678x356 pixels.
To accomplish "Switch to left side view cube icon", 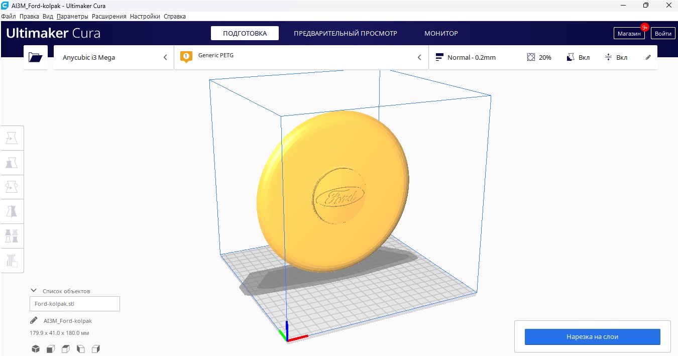I will tap(81, 348).
